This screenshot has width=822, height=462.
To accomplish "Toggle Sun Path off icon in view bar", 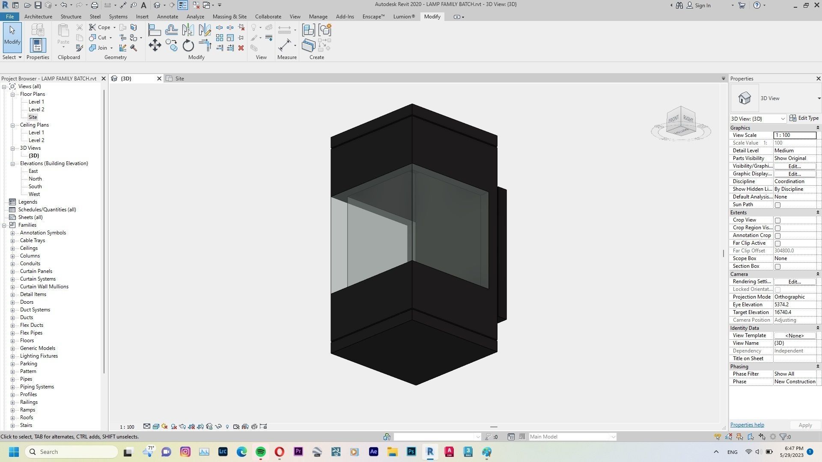I will (165, 426).
